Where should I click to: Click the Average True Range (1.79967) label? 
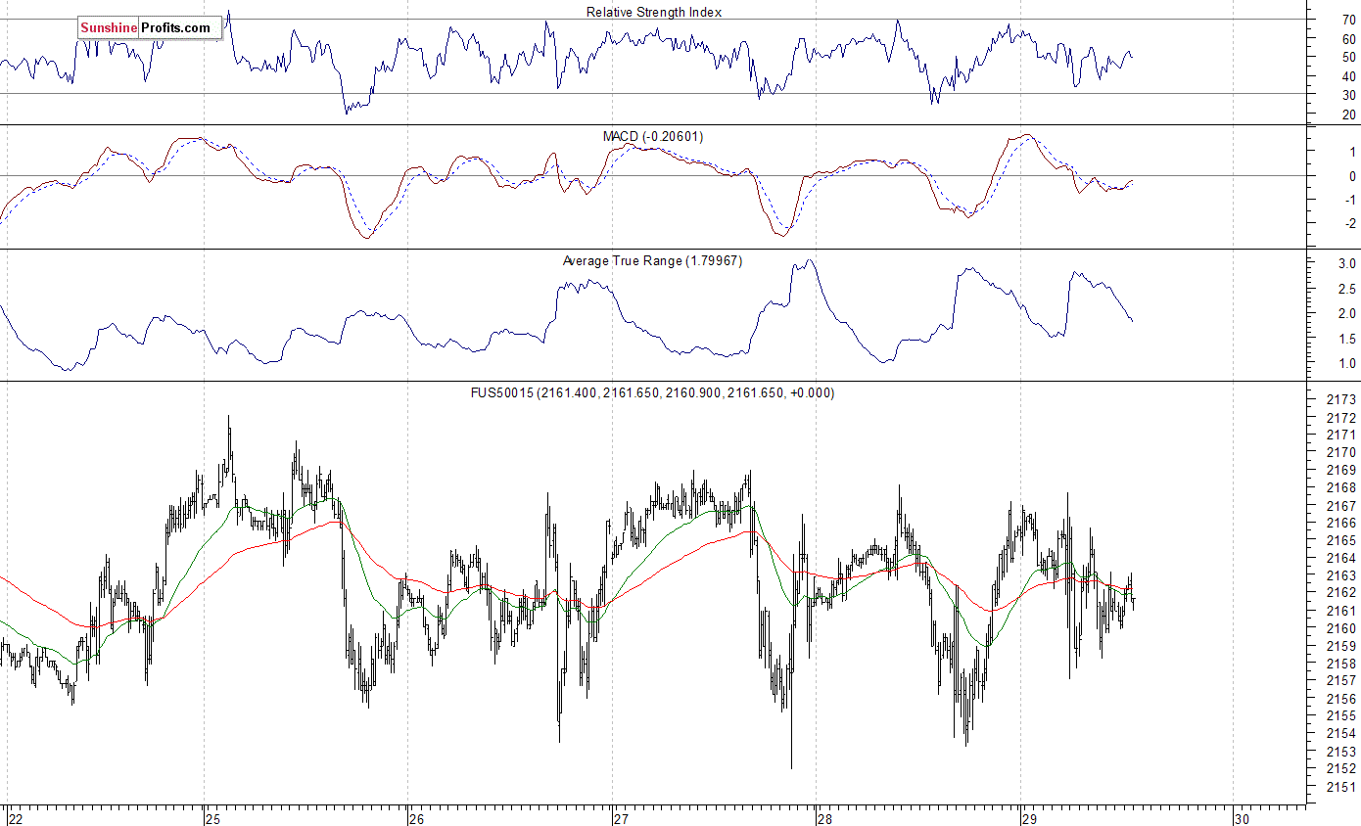pyautogui.click(x=652, y=260)
